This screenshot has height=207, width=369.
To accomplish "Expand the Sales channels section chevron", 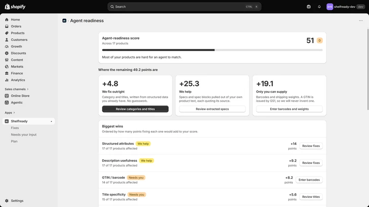I will (x=28, y=89).
